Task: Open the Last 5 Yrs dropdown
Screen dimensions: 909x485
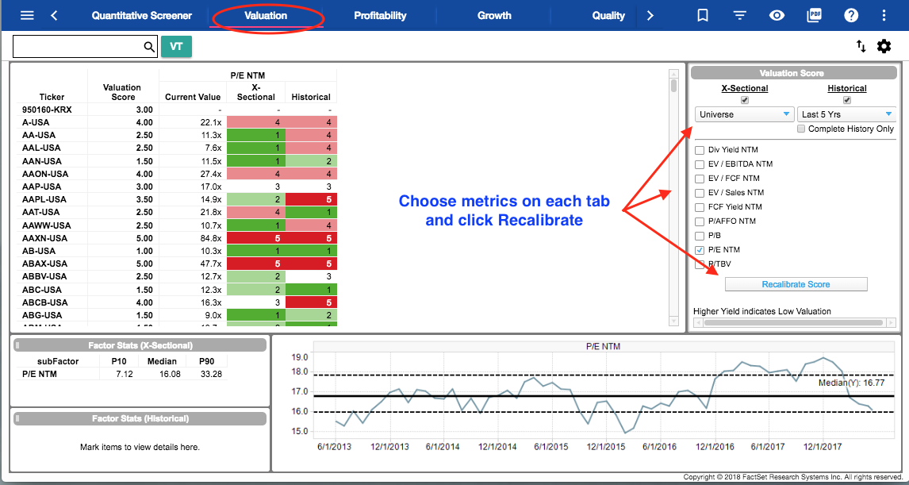Action: (x=846, y=114)
